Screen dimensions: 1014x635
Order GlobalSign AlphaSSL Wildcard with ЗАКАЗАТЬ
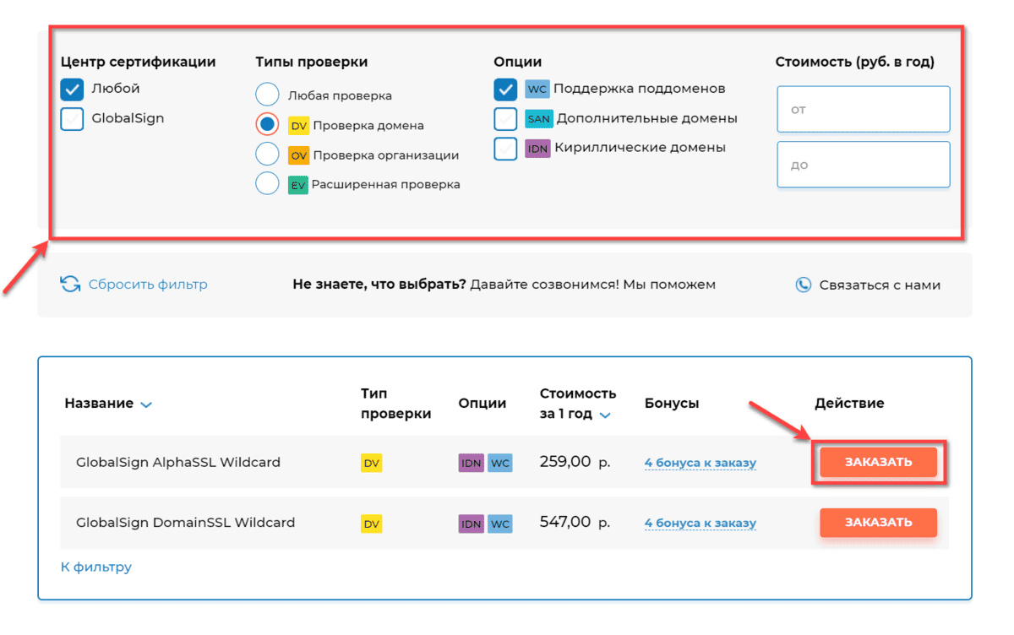(x=878, y=462)
